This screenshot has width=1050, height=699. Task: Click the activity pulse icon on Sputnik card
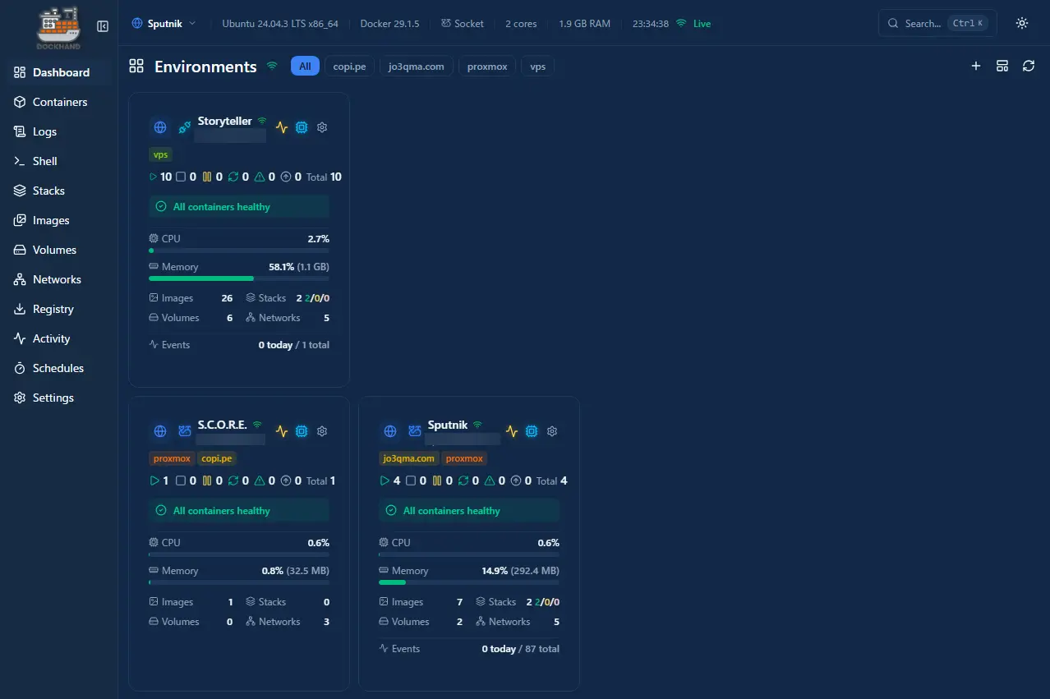511,431
